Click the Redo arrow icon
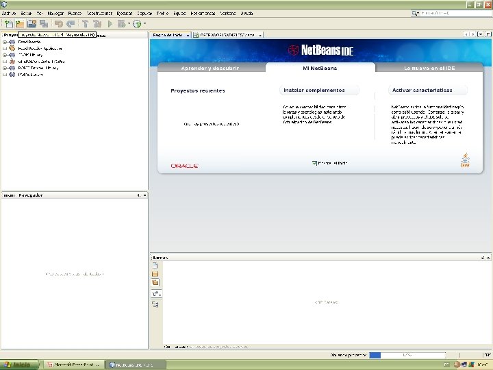 coord(71,23)
